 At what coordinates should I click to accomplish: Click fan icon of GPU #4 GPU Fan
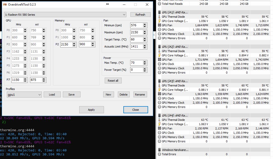point(159,128)
